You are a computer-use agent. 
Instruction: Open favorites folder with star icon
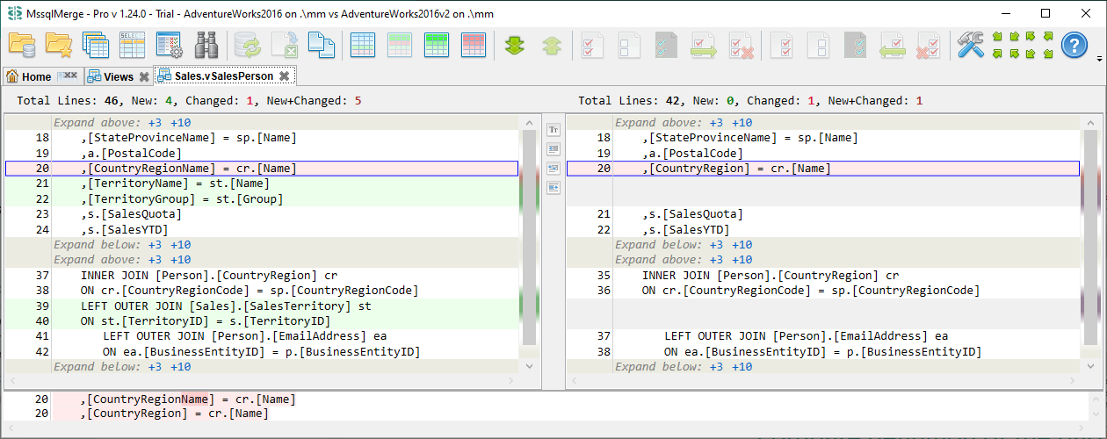tap(59, 45)
